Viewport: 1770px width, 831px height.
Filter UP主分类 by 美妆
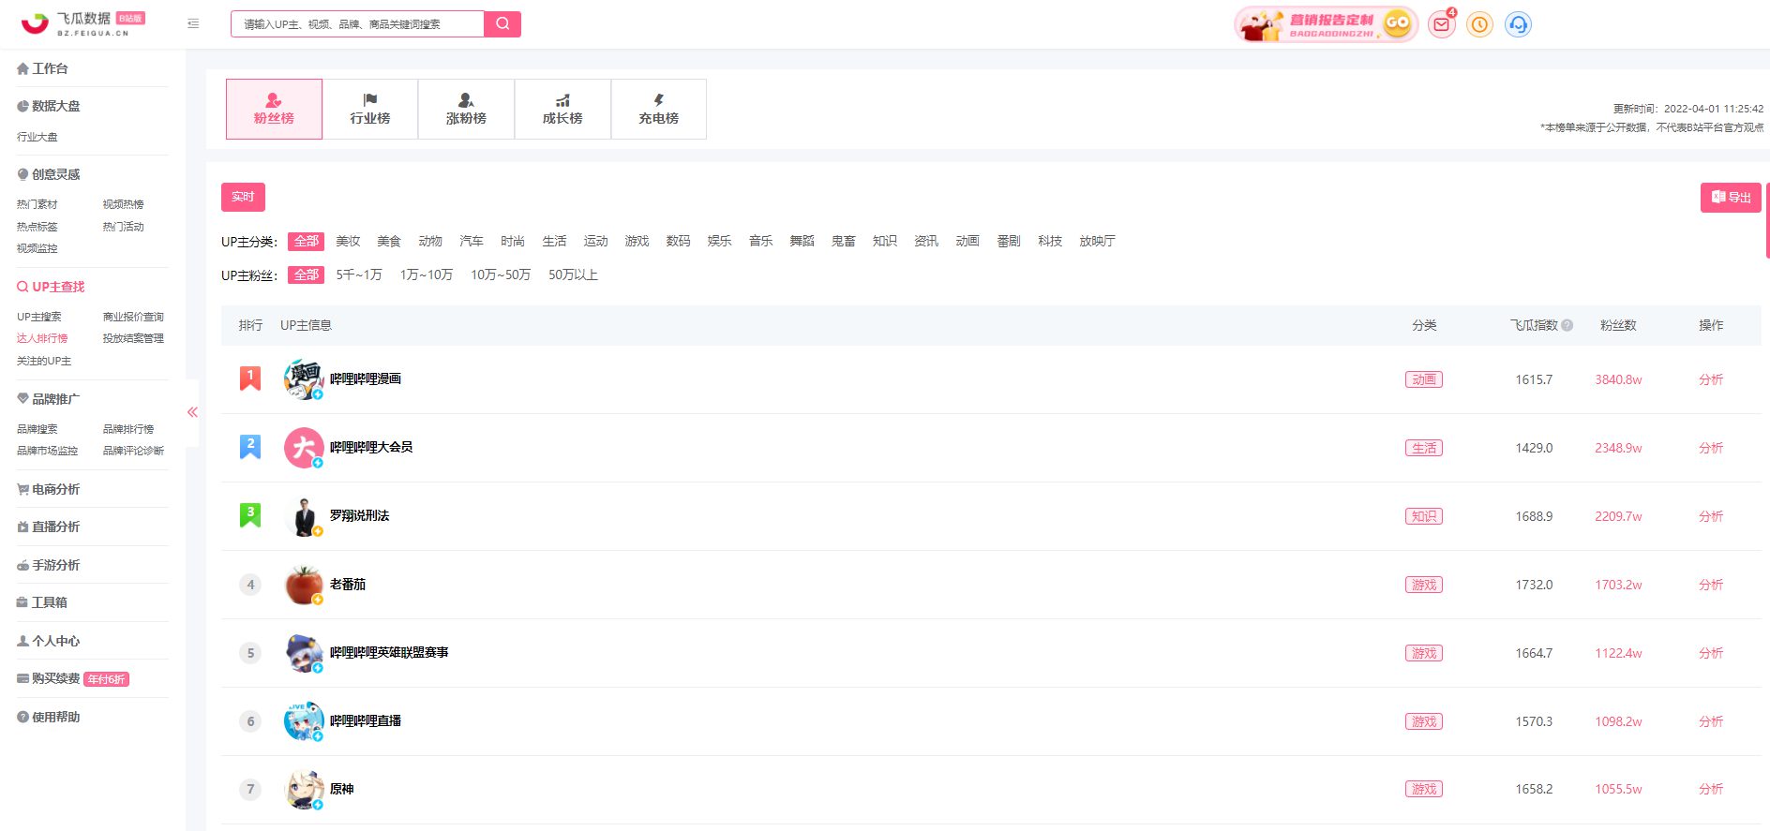coord(348,241)
